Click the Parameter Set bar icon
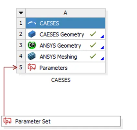 pos(7,121)
